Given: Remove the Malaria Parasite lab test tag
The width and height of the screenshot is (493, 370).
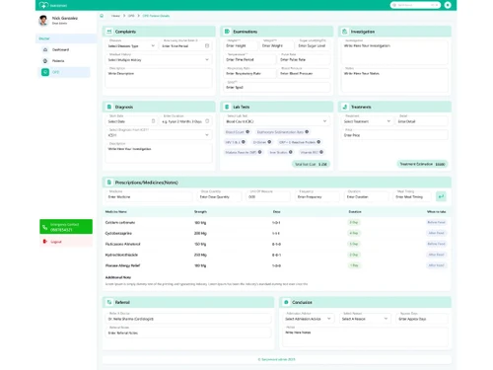Looking at the screenshot, I should [259, 152].
